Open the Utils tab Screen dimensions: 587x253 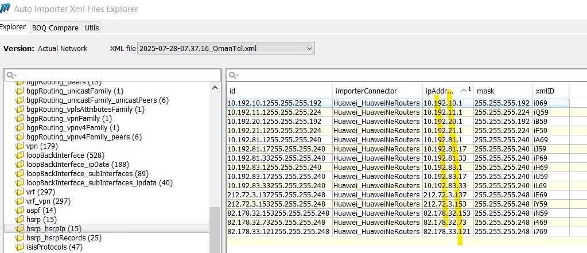(x=92, y=28)
